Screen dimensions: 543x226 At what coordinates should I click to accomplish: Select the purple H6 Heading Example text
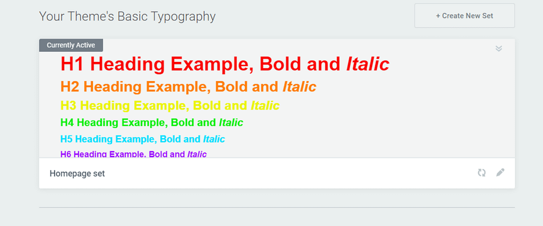coord(122,154)
